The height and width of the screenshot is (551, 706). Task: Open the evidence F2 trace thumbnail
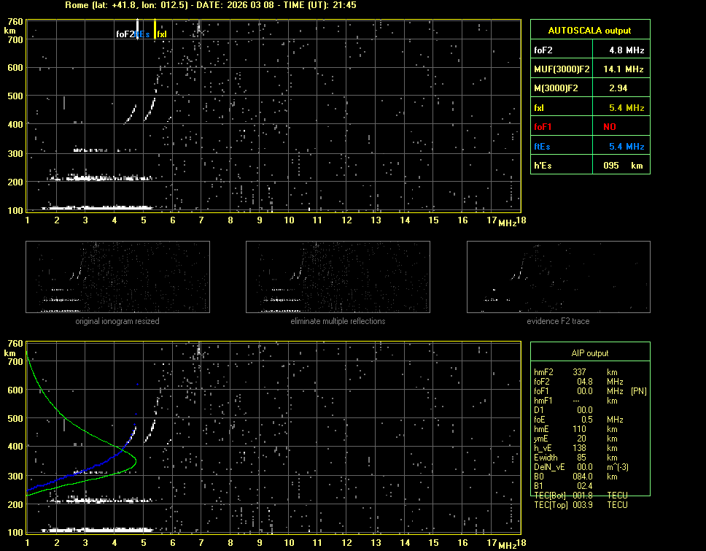558,277
